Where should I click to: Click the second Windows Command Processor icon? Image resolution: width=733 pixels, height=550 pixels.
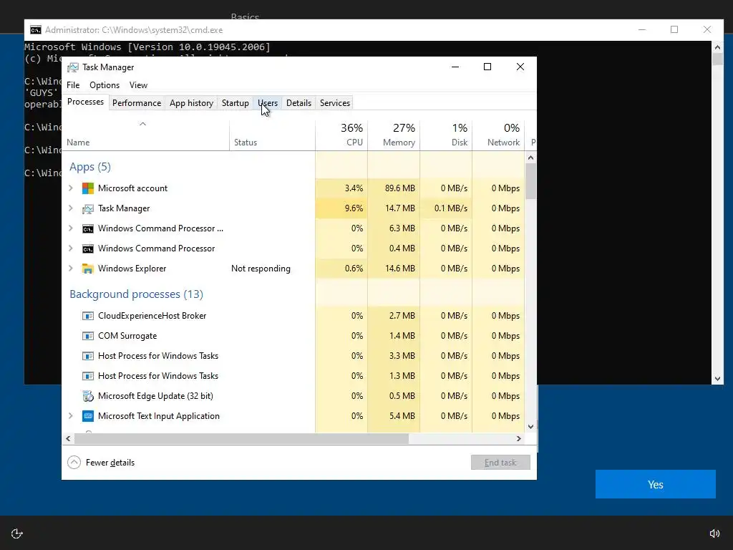(87, 249)
